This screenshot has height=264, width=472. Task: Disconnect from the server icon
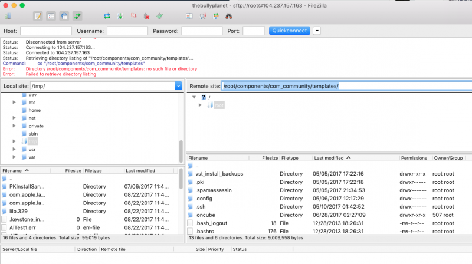tap(146, 16)
